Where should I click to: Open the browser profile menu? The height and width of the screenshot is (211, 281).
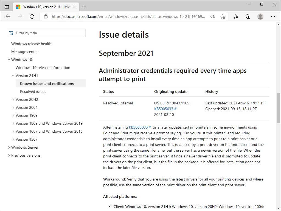point(260,16)
